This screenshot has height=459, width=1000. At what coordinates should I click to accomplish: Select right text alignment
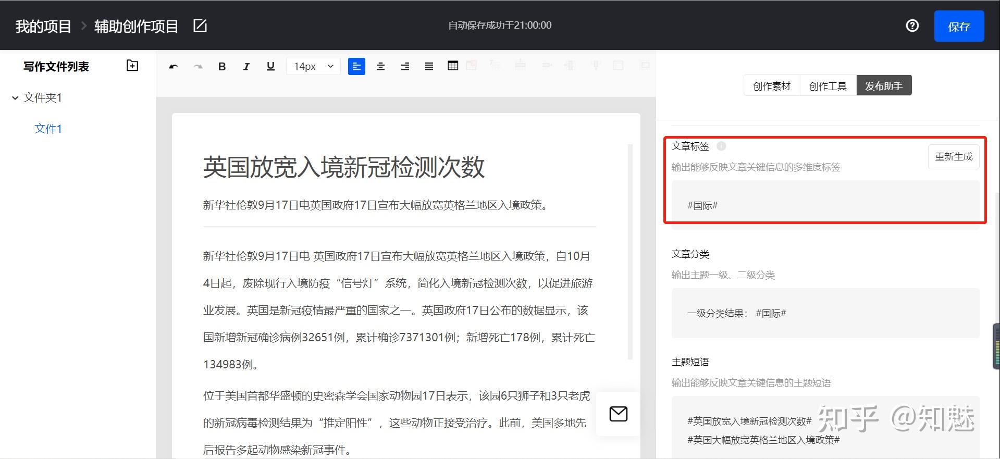405,66
